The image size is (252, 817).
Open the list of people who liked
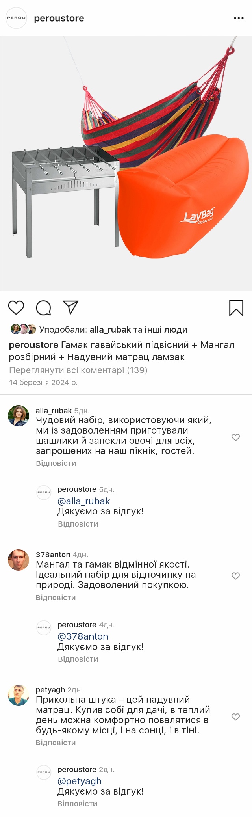pos(166,330)
